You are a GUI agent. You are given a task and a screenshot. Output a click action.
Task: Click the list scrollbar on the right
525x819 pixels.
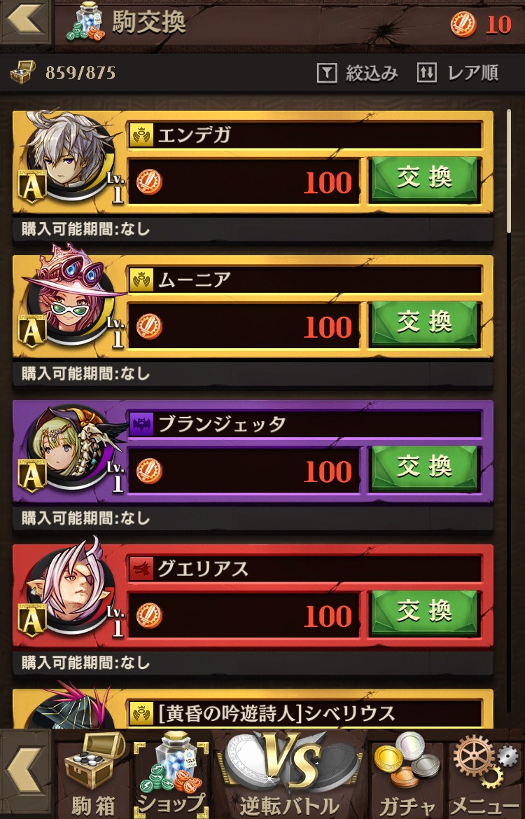[x=509, y=171]
